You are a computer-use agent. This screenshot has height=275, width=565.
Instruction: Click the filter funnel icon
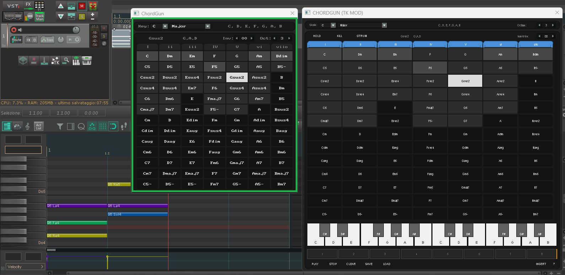[60, 126]
